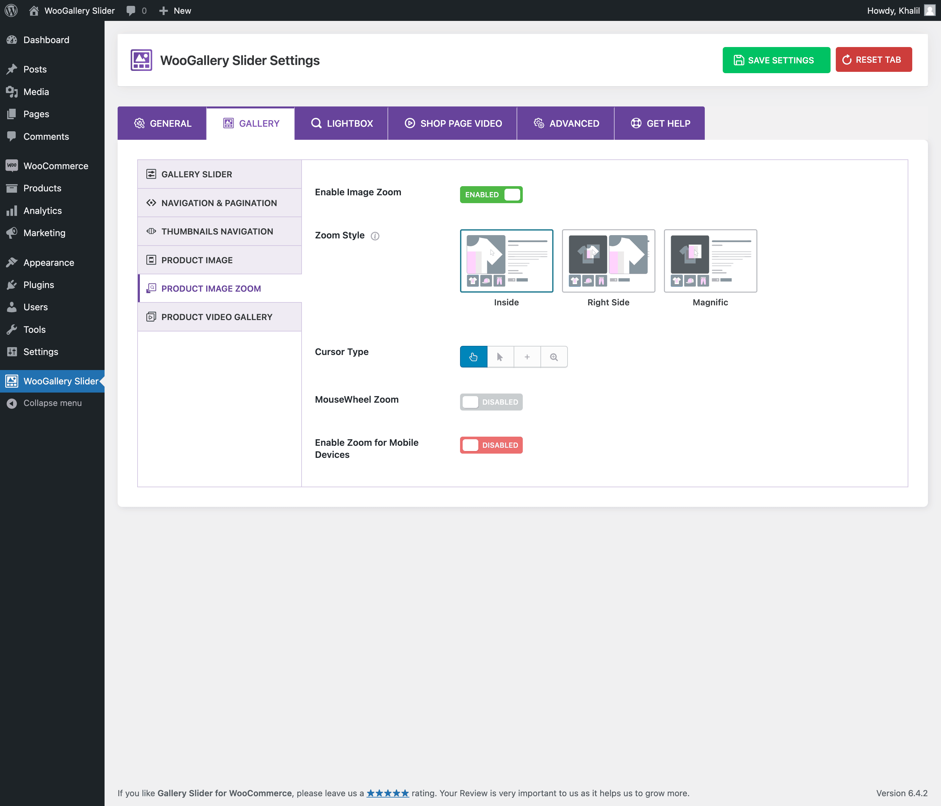Toggle the MouseWheel Zoom switch
The height and width of the screenshot is (806, 941).
pyautogui.click(x=491, y=402)
